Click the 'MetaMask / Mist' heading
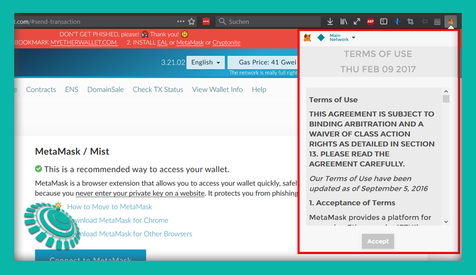This screenshot has width=476, height=275. (x=72, y=151)
